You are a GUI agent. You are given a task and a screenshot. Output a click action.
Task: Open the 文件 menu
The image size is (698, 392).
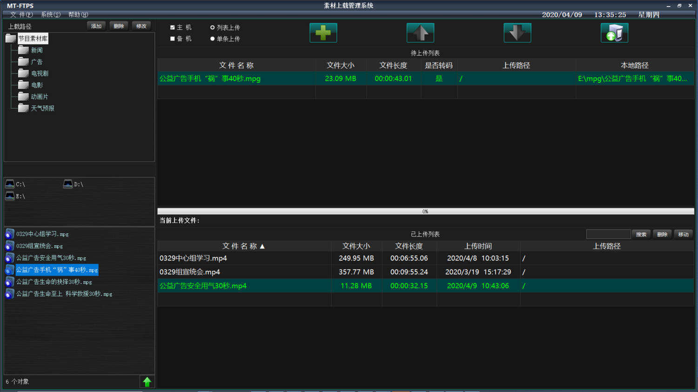(x=21, y=14)
